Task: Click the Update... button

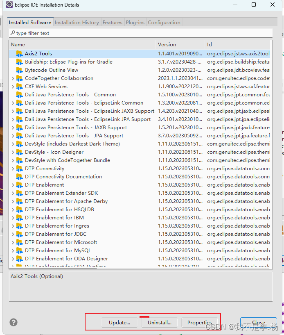Action: coord(119,322)
